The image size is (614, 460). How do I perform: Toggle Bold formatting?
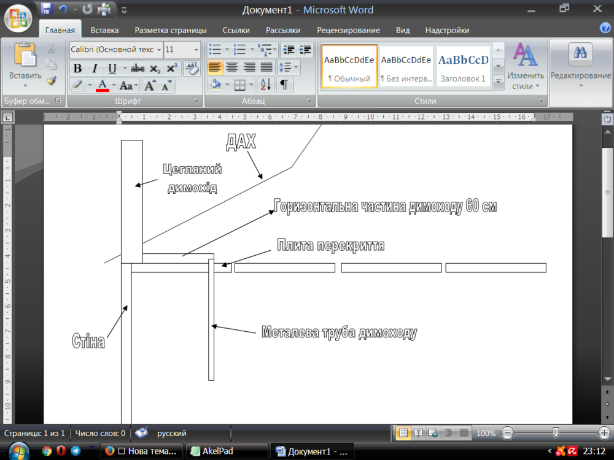coord(77,69)
